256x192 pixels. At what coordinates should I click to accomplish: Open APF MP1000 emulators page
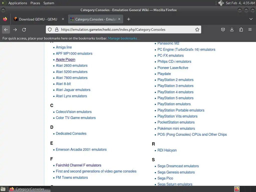coord(74,53)
